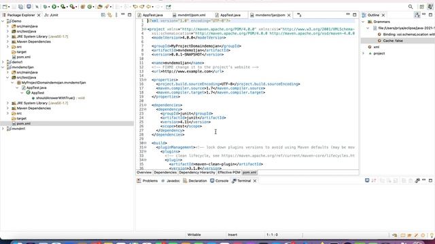Click the lightbulb tip icon in status bar
The image size is (435, 244).
[432, 235]
